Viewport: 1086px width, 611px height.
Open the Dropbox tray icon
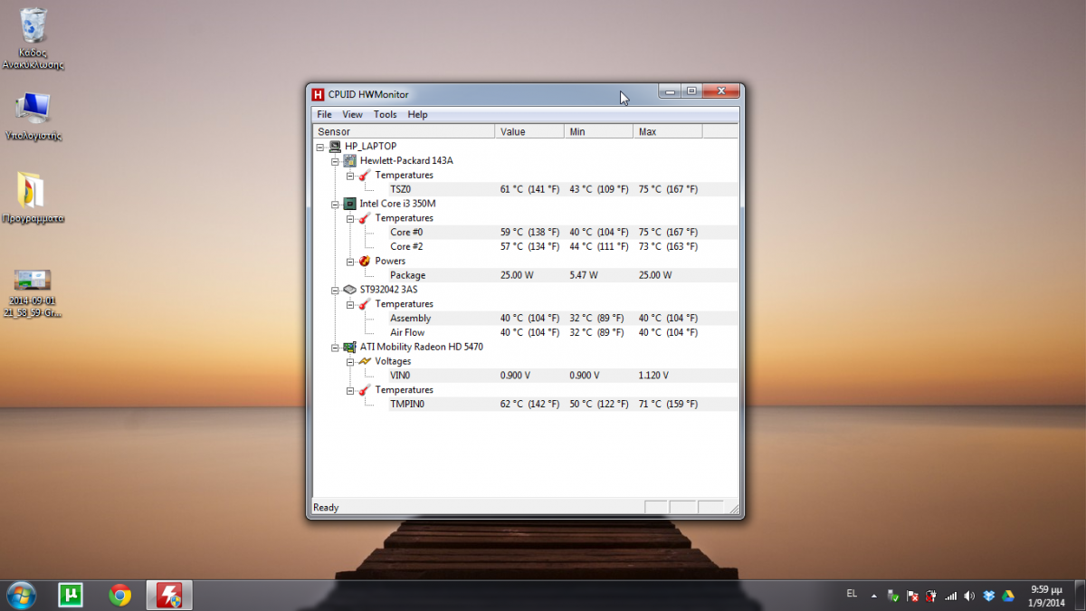988,596
